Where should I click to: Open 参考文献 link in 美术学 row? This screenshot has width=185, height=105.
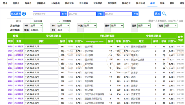(180, 72)
